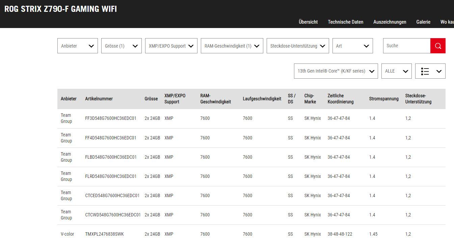Click the Stromspannung column header
Viewport: 454px width, 238px height.
(384, 99)
